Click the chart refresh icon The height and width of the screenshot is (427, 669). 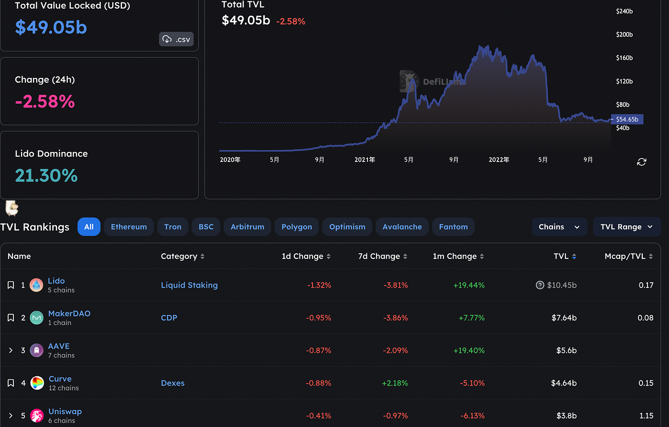[641, 162]
